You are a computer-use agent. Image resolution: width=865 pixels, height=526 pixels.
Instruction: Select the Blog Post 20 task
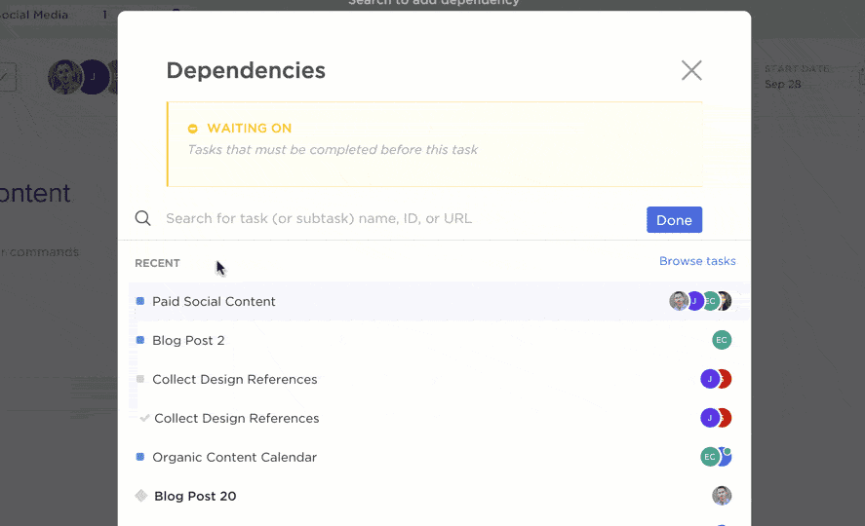[x=439, y=496]
